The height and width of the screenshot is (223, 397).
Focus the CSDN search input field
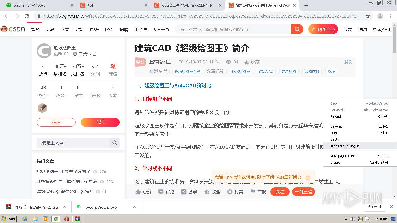coord(233,29)
